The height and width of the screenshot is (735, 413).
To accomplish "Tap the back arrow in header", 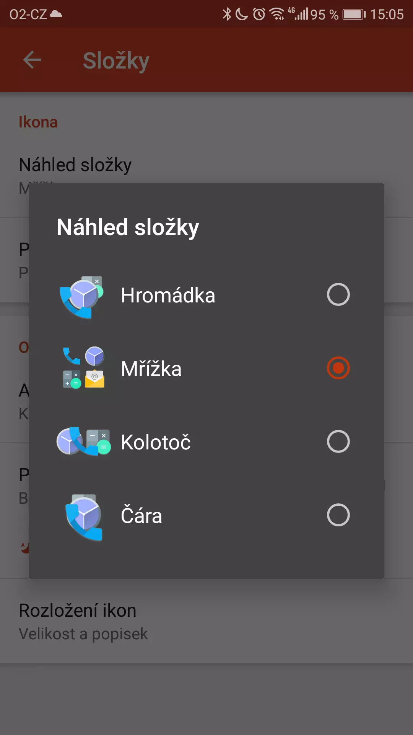I will point(32,60).
